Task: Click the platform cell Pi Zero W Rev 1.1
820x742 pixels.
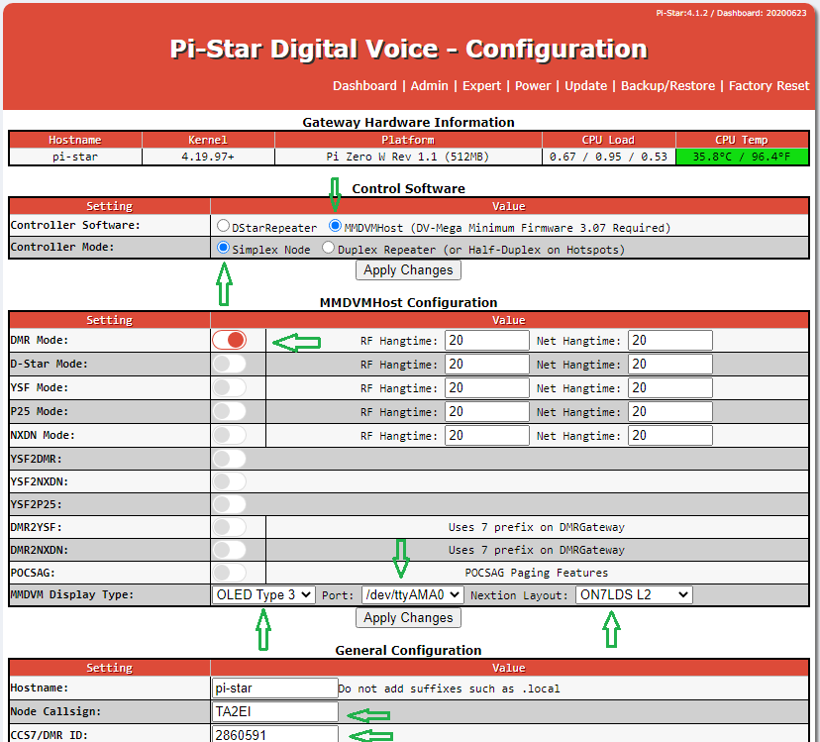Action: (x=408, y=157)
